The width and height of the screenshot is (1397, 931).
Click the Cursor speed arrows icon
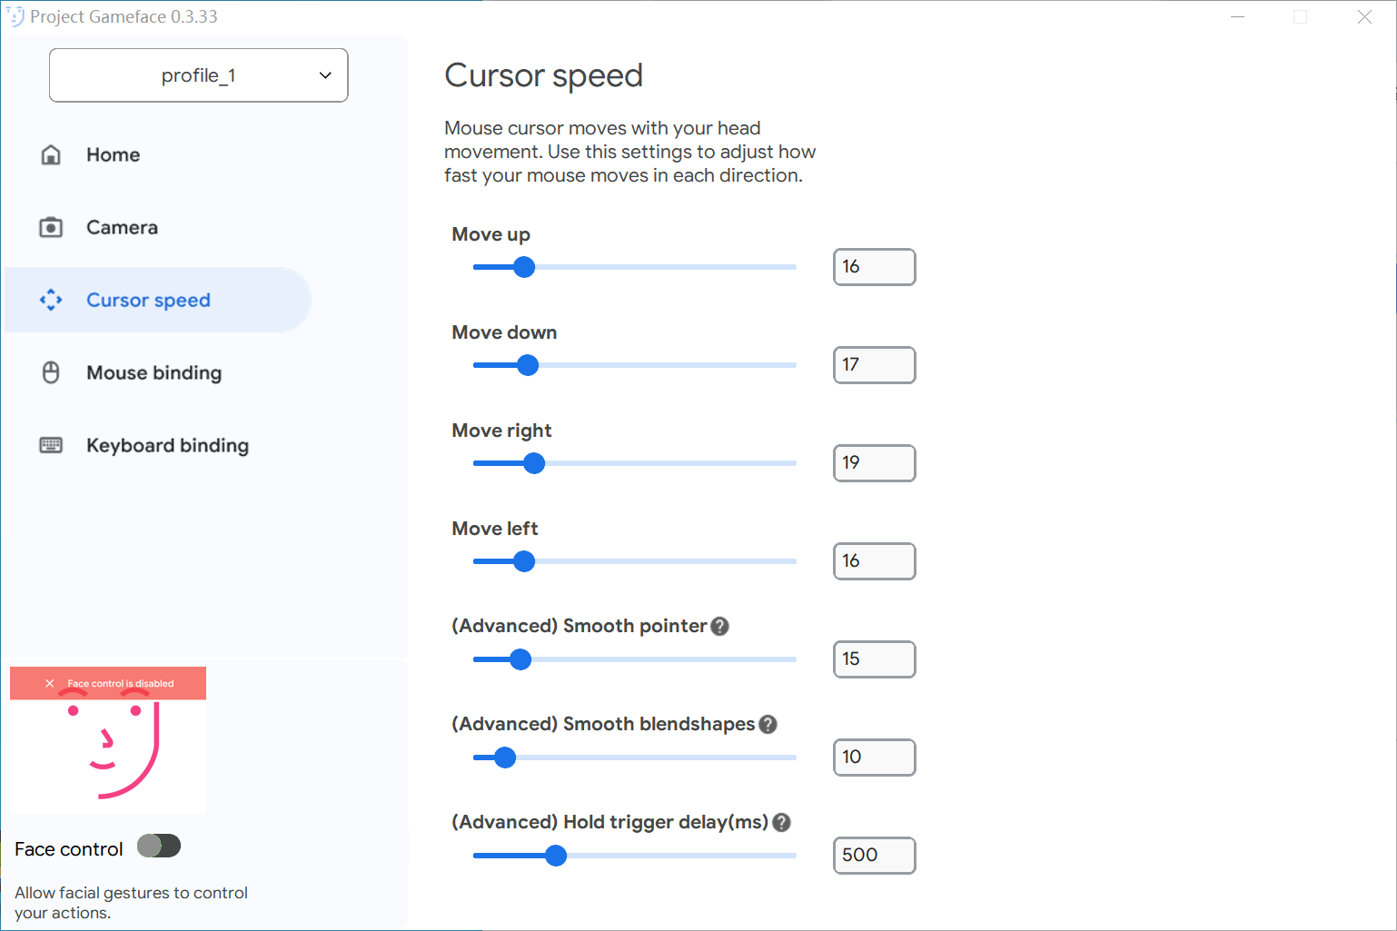(x=51, y=300)
